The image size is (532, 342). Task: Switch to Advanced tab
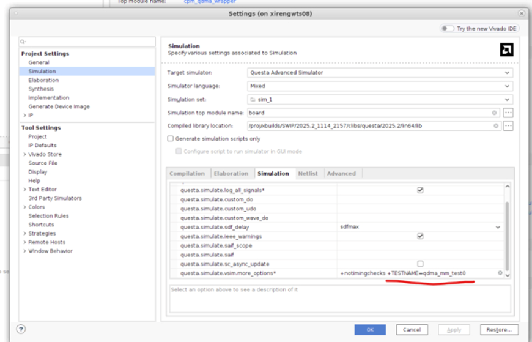(341, 174)
